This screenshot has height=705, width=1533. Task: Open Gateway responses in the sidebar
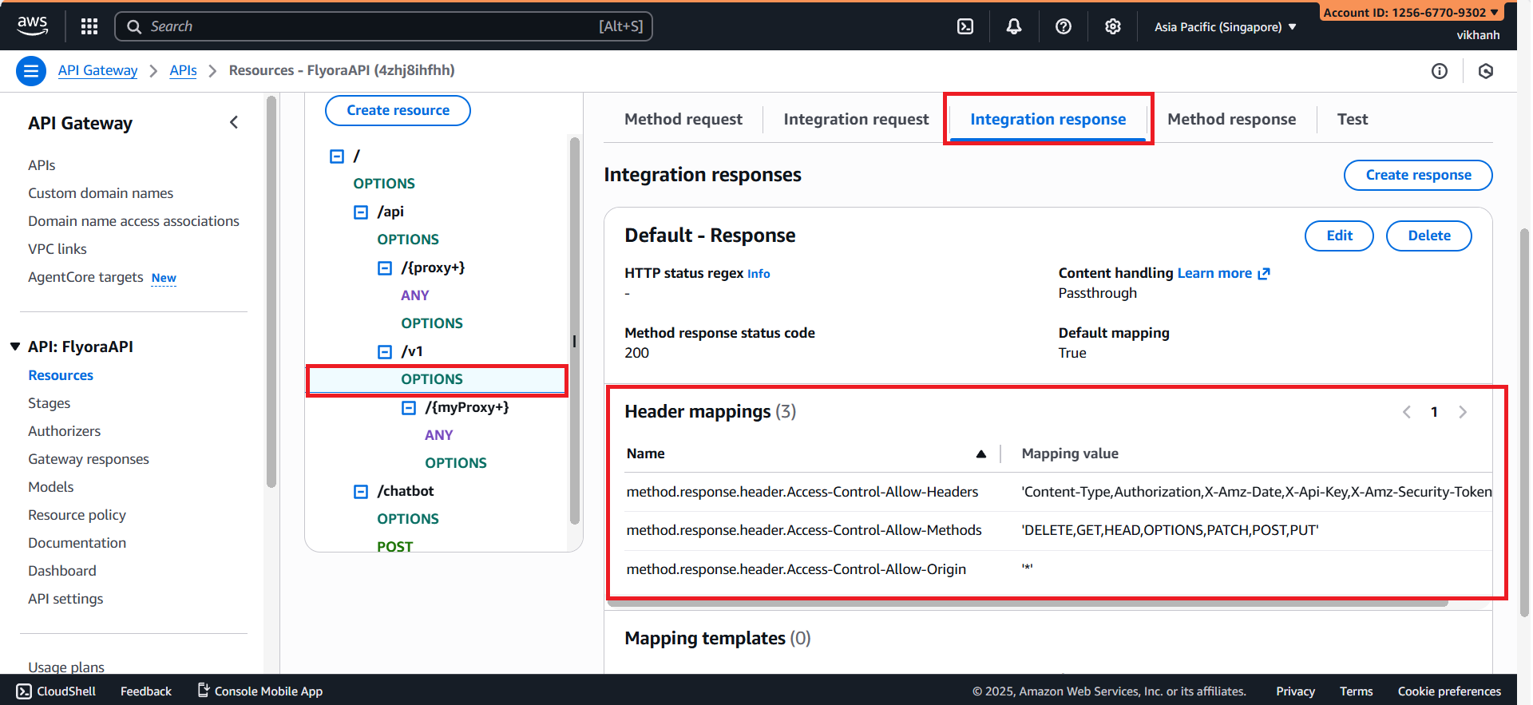89,459
